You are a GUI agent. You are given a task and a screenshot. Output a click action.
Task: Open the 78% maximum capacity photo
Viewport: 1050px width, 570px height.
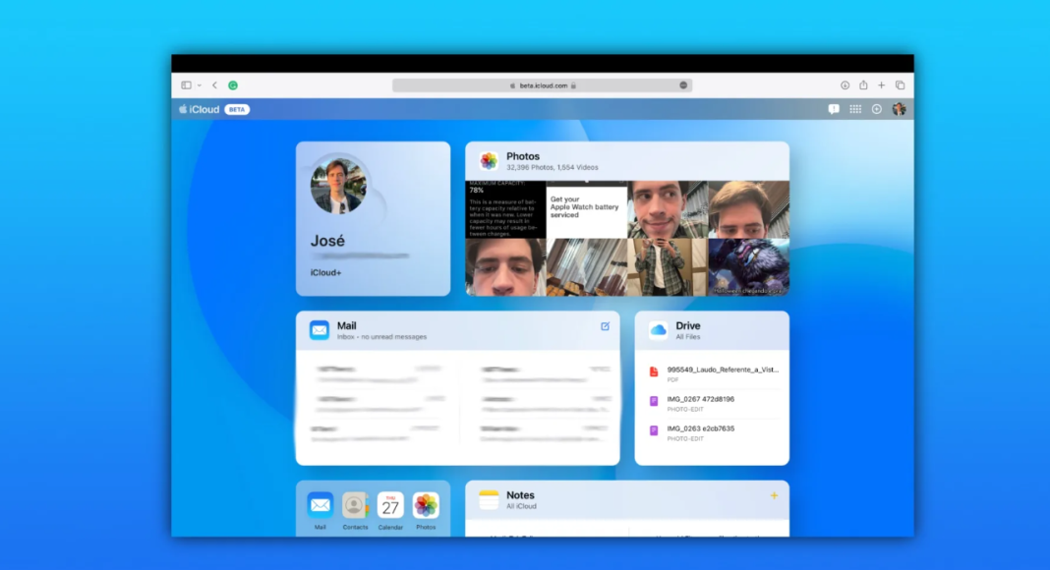[505, 209]
